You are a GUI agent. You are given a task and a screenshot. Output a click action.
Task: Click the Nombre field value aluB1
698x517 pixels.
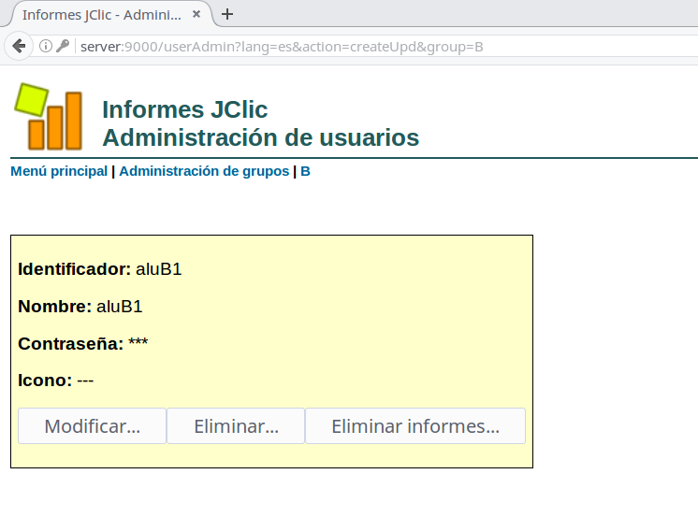(119, 307)
